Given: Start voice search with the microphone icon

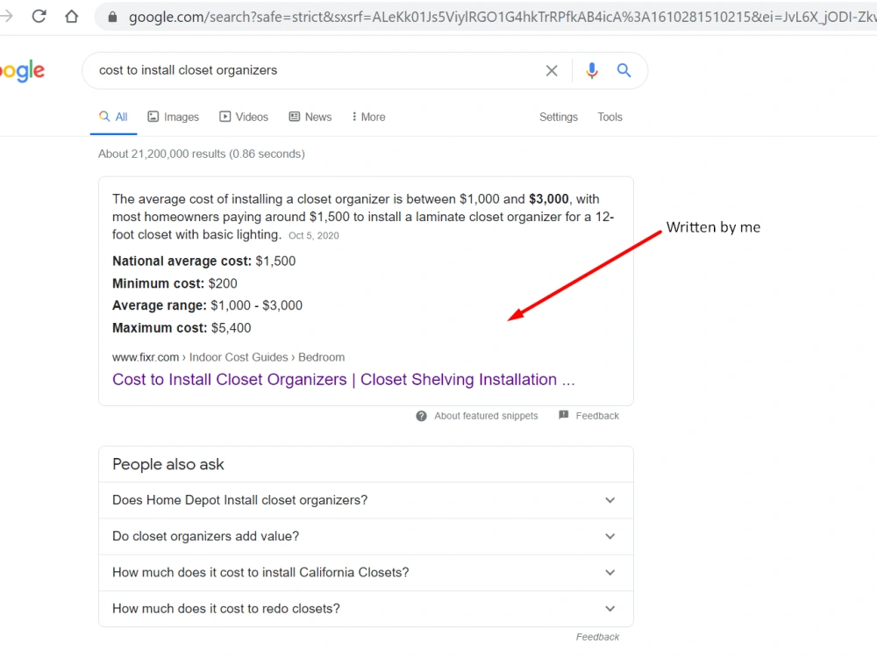Looking at the screenshot, I should tap(592, 70).
